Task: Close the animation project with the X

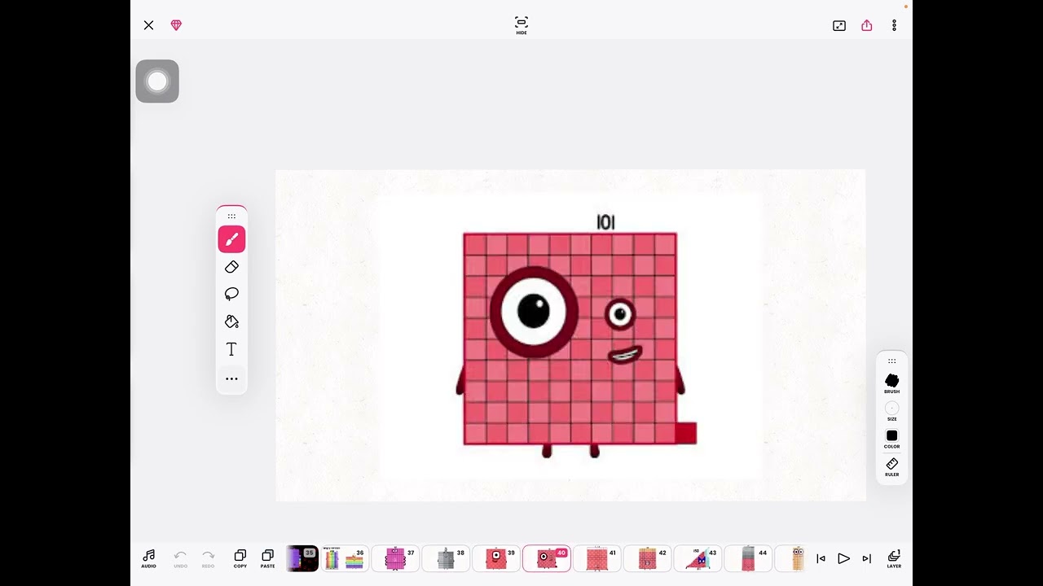Action: 148,25
